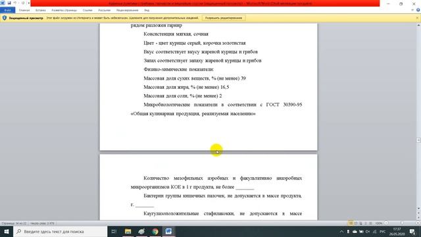The image size is (421, 237).
Task: Select Full Screen Reading view icon
Action: (x=356, y=223)
